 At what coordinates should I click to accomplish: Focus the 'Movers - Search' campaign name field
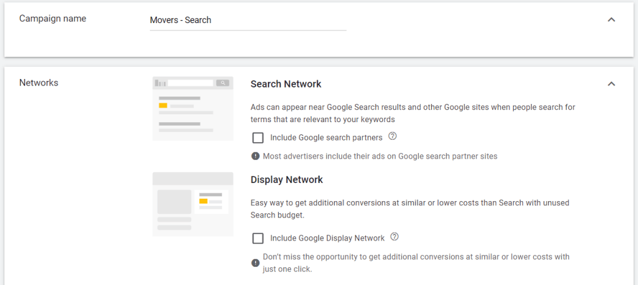248,20
